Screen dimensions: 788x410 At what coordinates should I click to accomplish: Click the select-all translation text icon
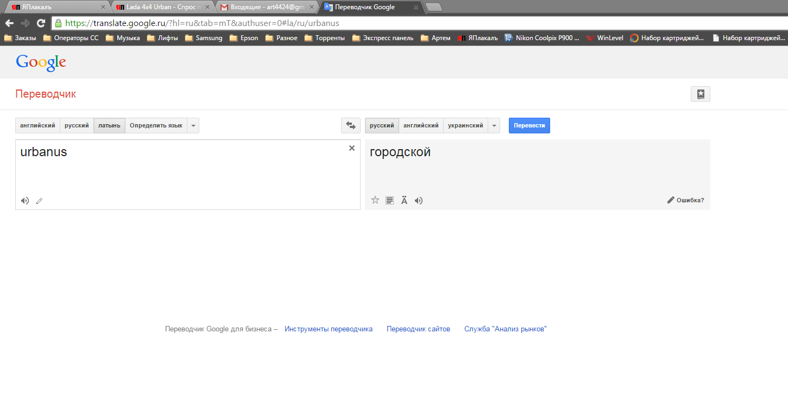coord(389,201)
